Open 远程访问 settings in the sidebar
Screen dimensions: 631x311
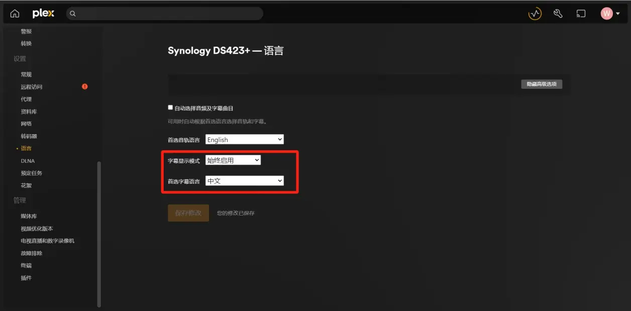pos(32,87)
